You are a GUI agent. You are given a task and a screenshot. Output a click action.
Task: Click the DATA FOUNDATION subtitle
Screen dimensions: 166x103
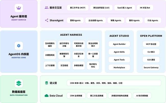point(19,95)
